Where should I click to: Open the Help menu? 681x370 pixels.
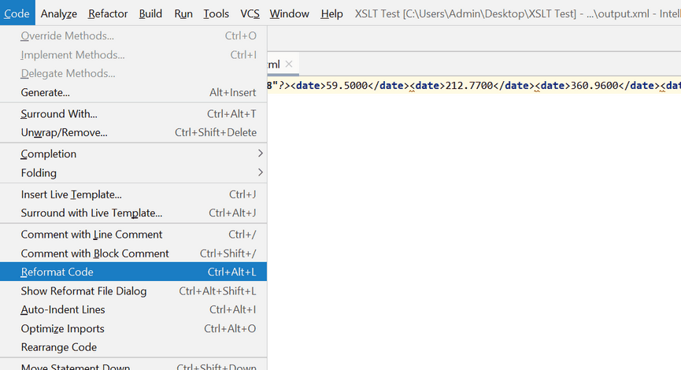pyautogui.click(x=331, y=13)
